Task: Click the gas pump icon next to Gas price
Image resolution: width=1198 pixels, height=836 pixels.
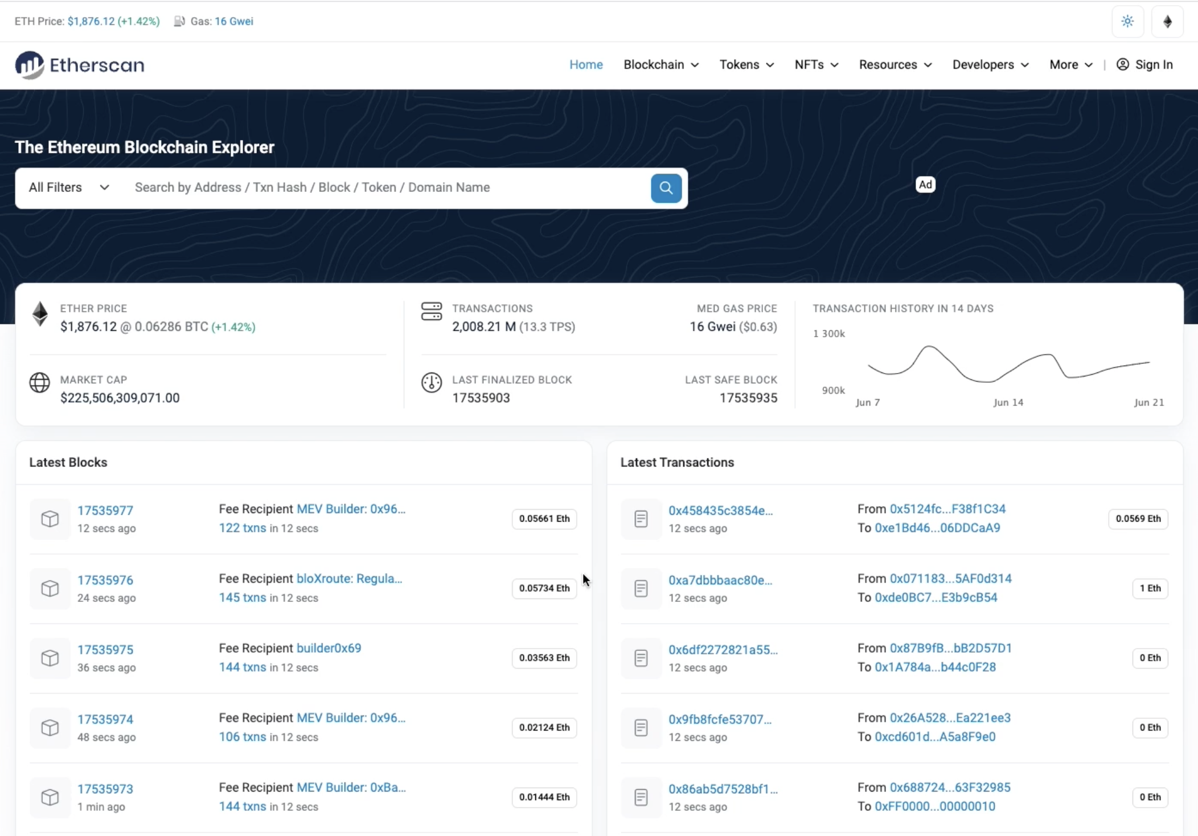Action: (179, 21)
